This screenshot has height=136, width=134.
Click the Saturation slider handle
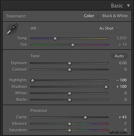[x=69, y=130]
